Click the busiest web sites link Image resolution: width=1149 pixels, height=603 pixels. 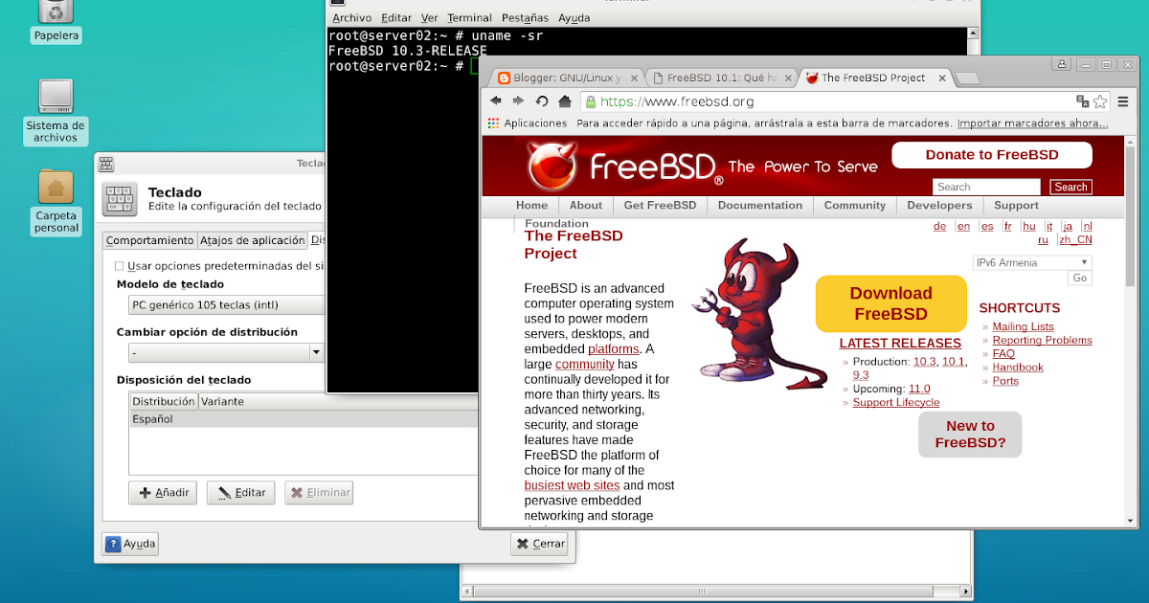click(x=572, y=485)
